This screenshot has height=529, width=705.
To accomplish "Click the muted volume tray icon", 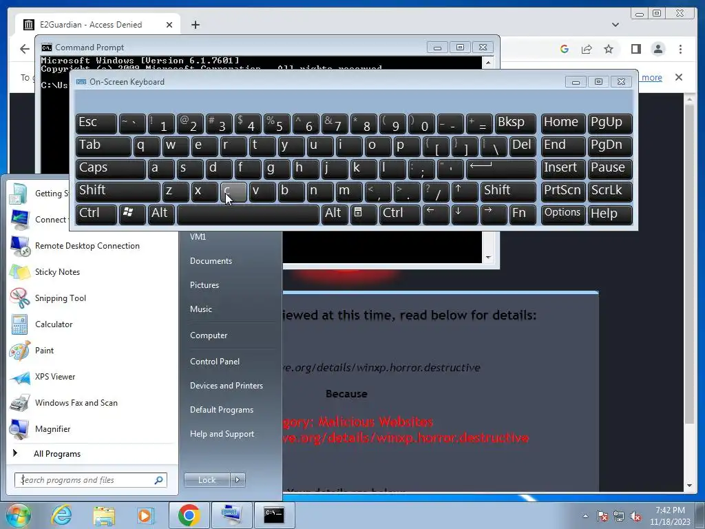I will pos(635,517).
